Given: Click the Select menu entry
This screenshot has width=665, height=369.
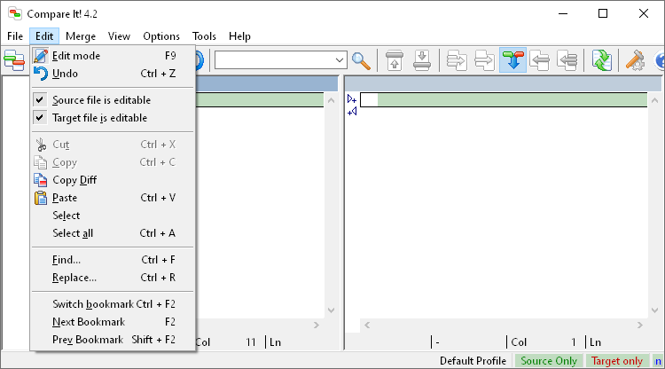Looking at the screenshot, I should point(113,216).
